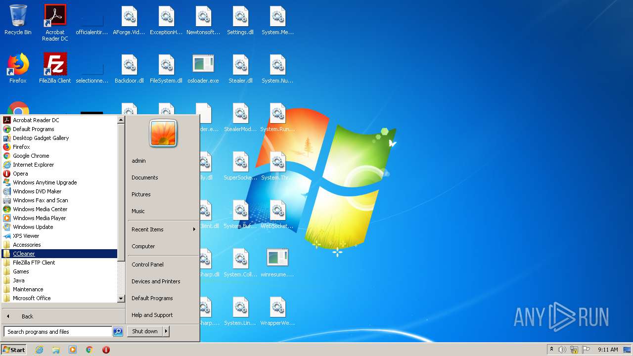The height and width of the screenshot is (356, 633).
Task: Expand FileZilla FTP Client folder
Action: (60, 263)
